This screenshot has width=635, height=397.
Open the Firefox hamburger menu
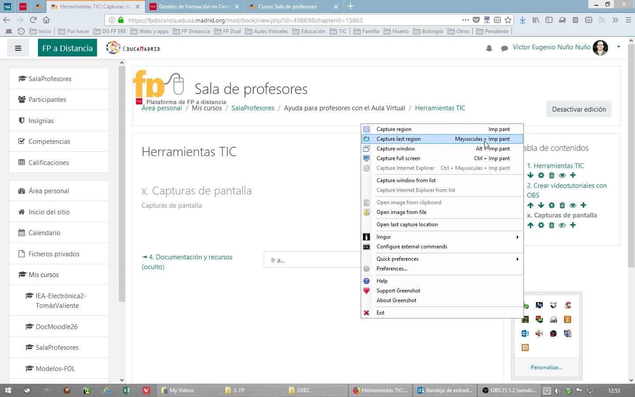coord(628,20)
